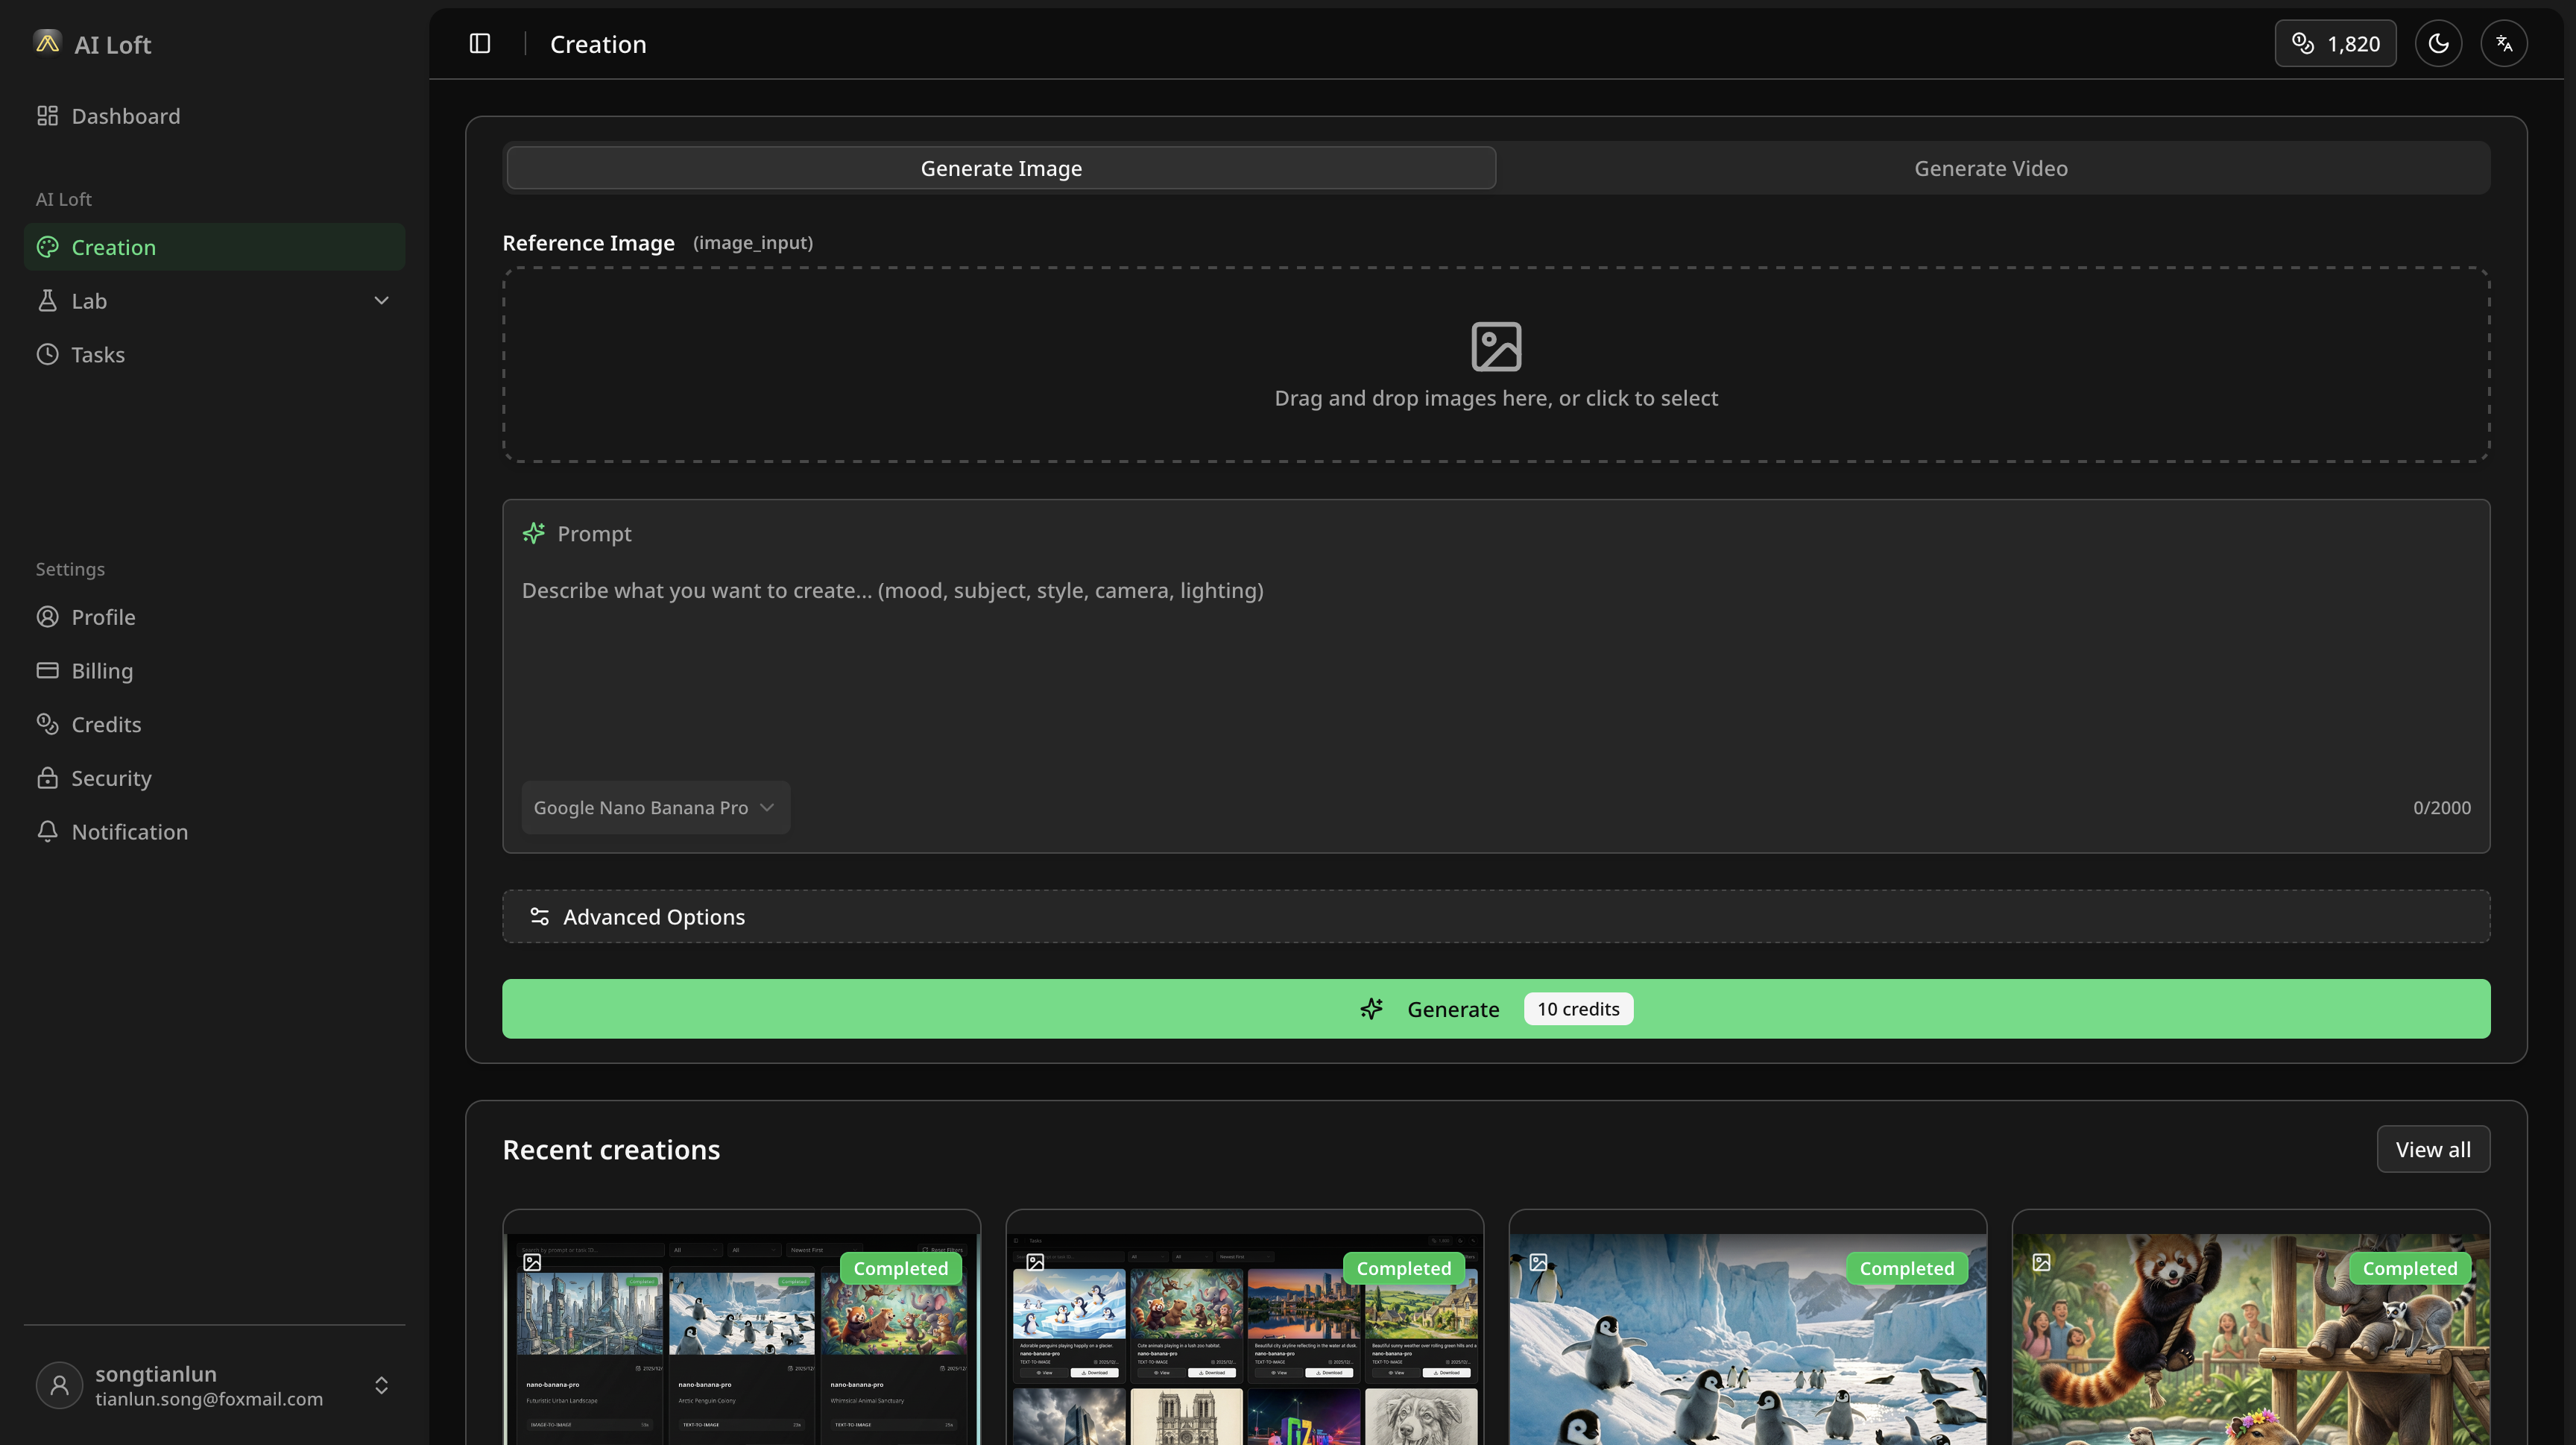Open Profile settings
Viewport: 2576px width, 1445px height.
click(x=103, y=617)
